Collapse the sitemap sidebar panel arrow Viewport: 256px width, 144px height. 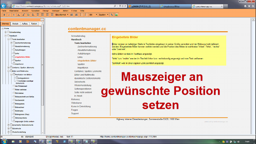[x=42, y=20]
